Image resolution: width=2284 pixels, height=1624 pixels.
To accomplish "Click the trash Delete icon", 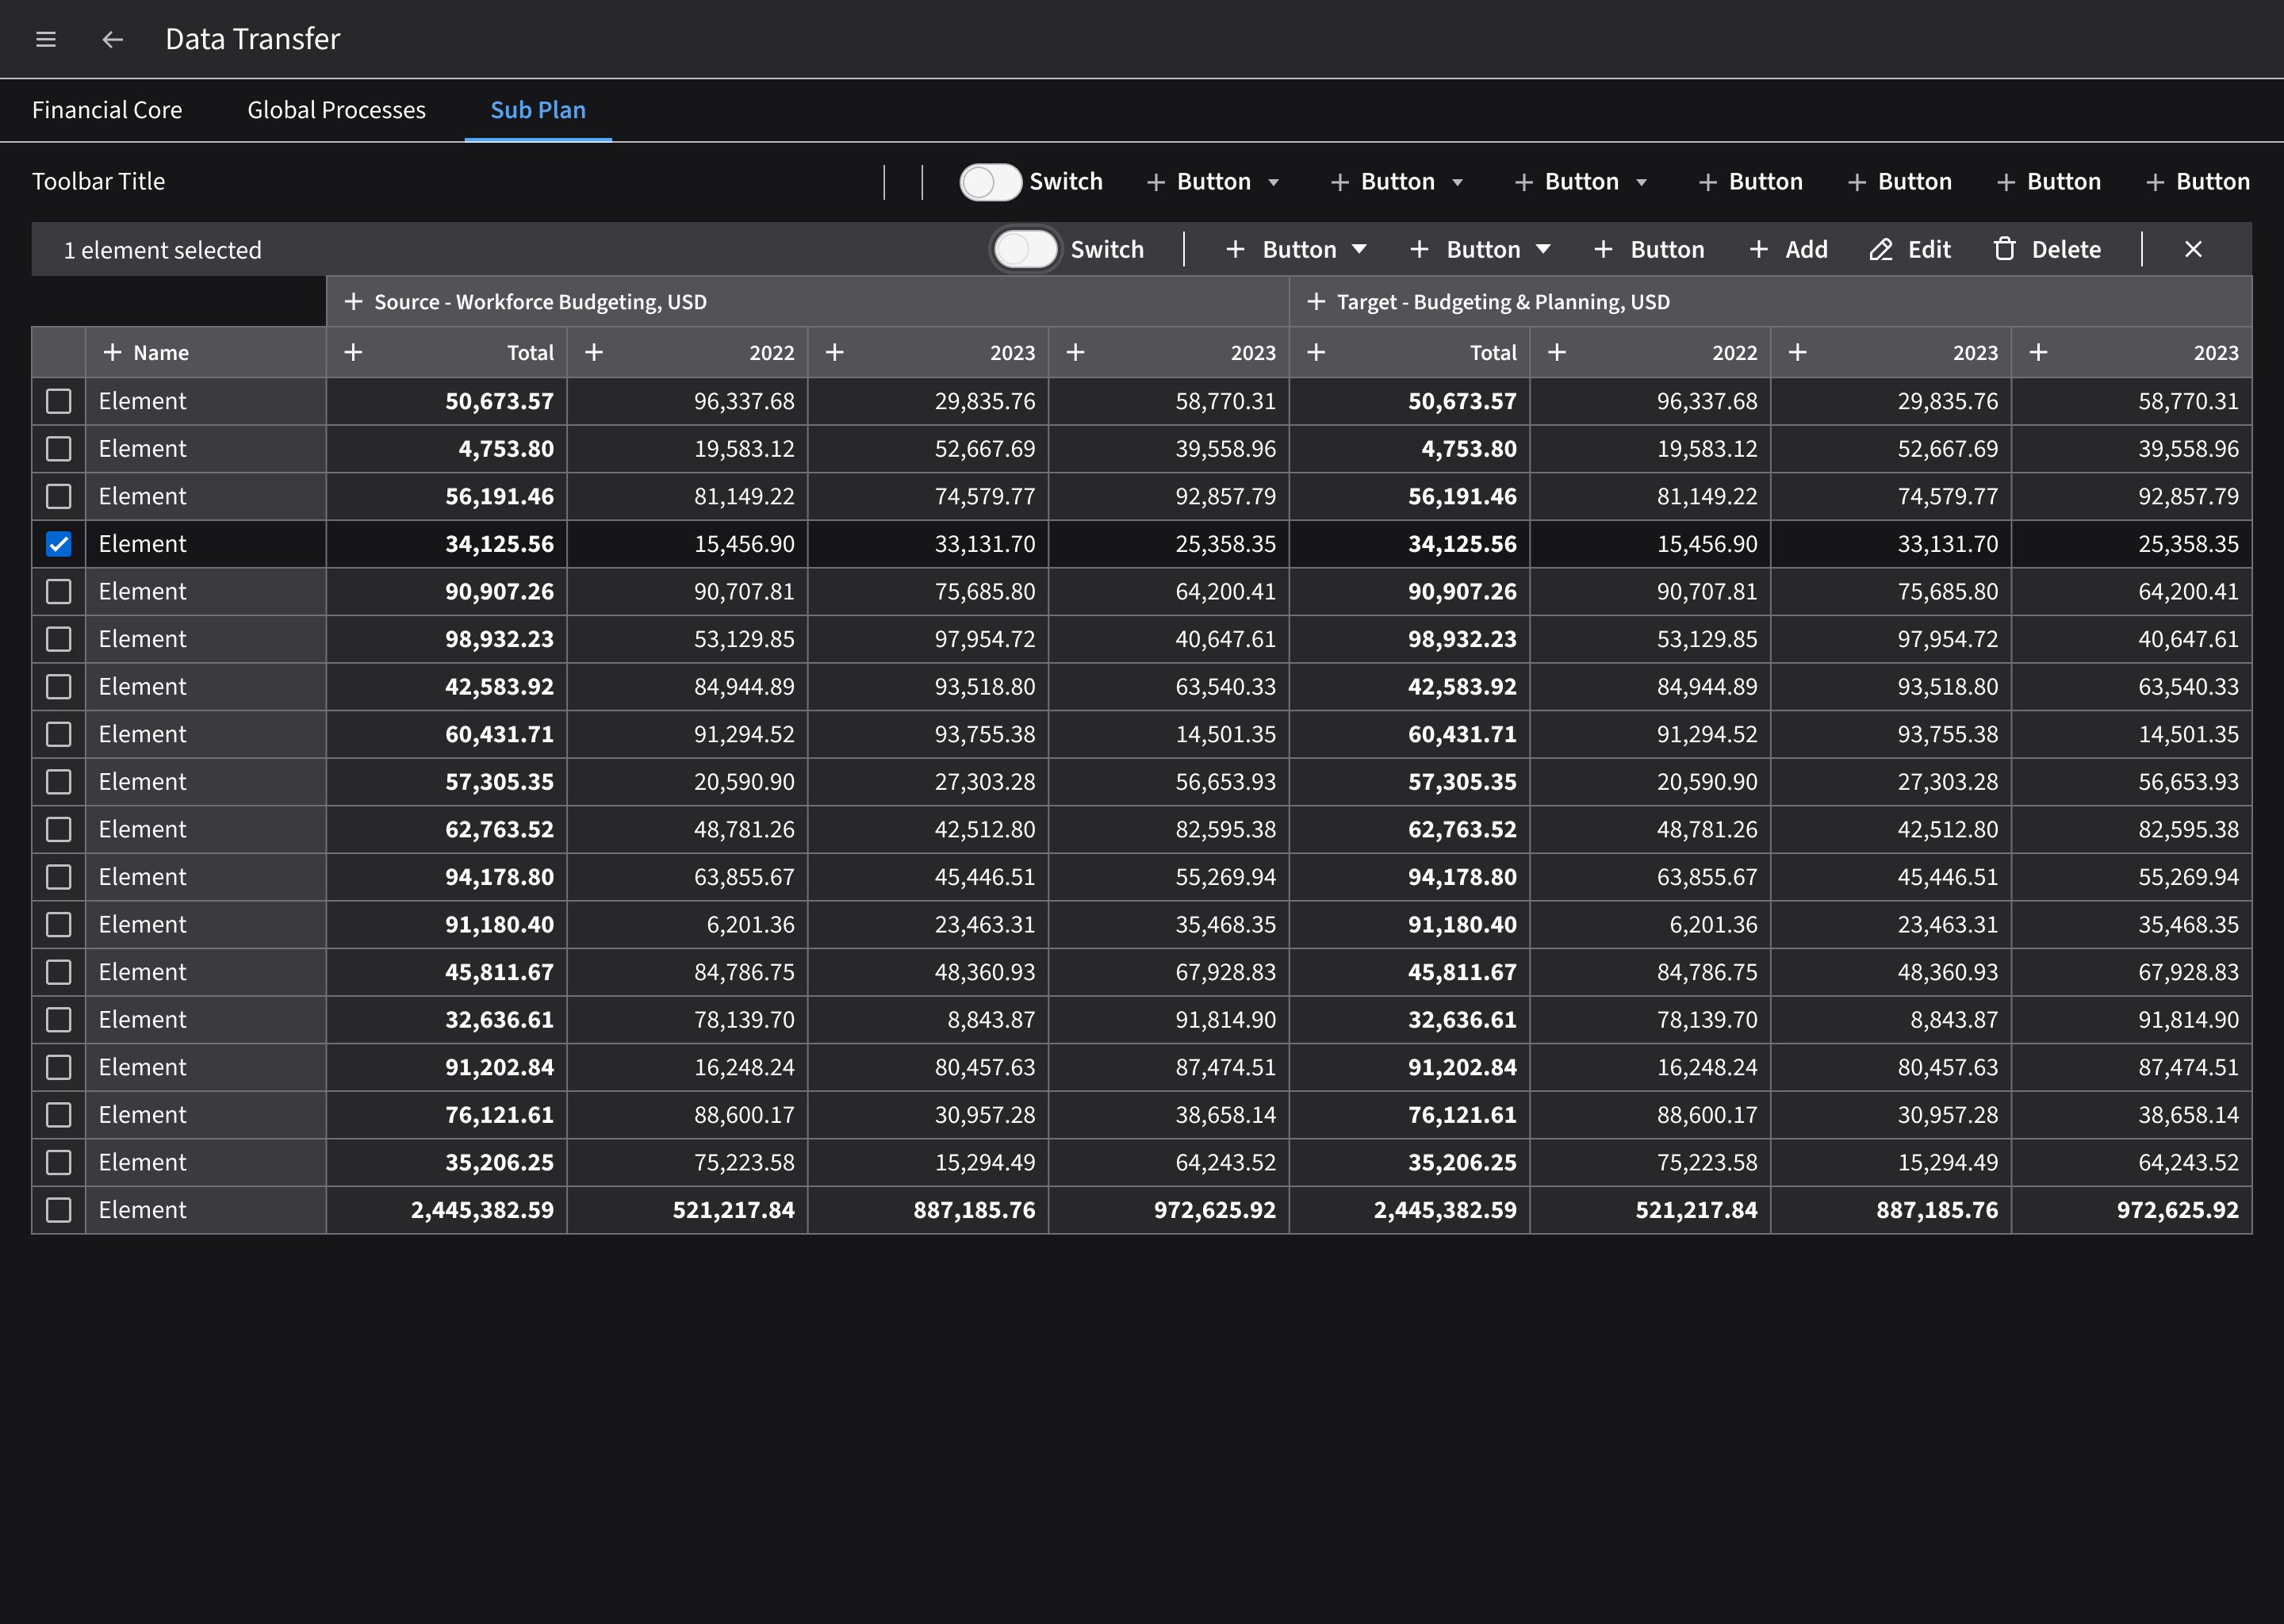I will pyautogui.click(x=2005, y=250).
